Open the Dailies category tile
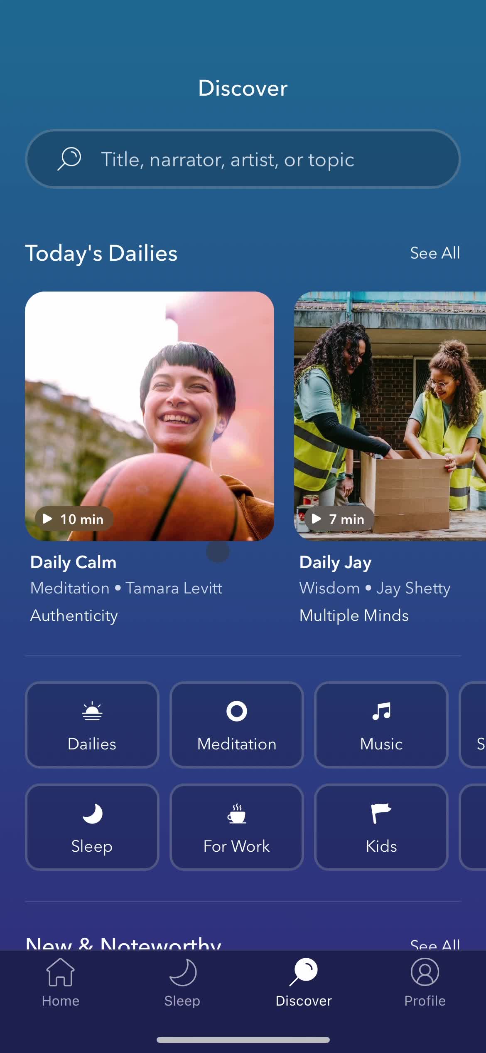 click(x=92, y=725)
